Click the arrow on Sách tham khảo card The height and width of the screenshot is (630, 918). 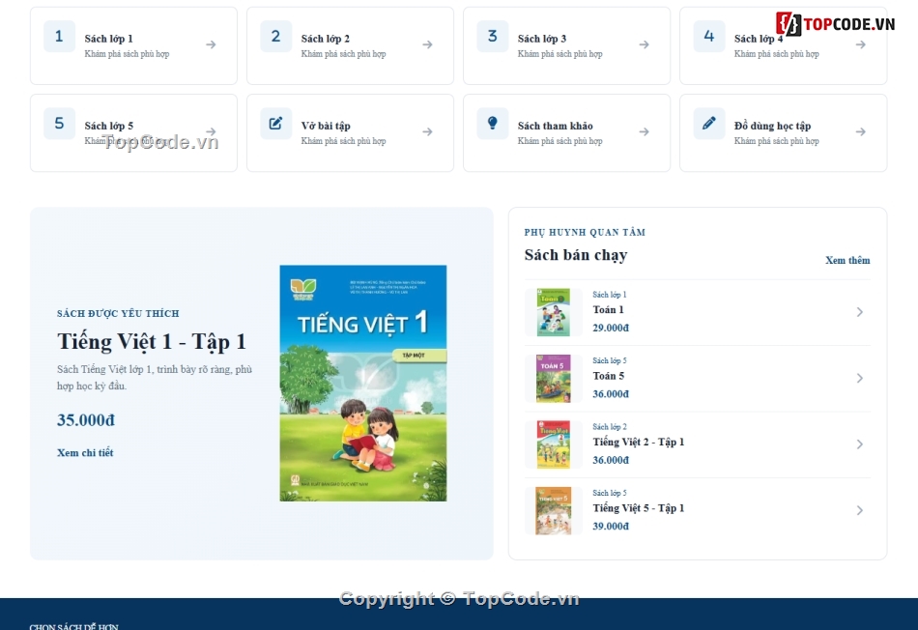coord(644,131)
